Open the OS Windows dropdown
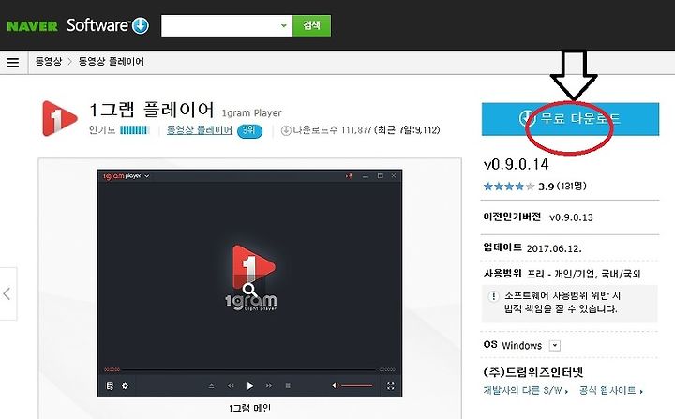The image size is (675, 419). coord(555,345)
